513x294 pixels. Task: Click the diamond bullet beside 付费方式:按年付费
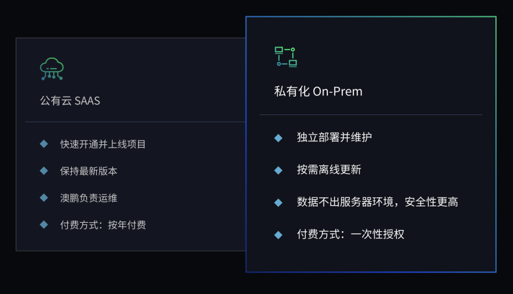coord(44,225)
